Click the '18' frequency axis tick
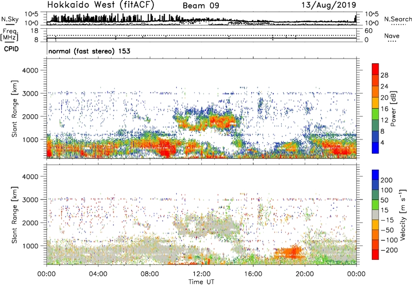412x285 pixels. 35,31
